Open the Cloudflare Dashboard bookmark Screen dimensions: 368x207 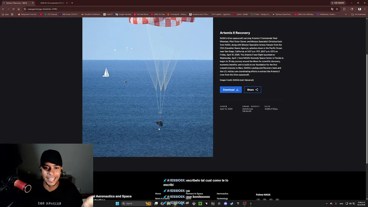click(91, 14)
